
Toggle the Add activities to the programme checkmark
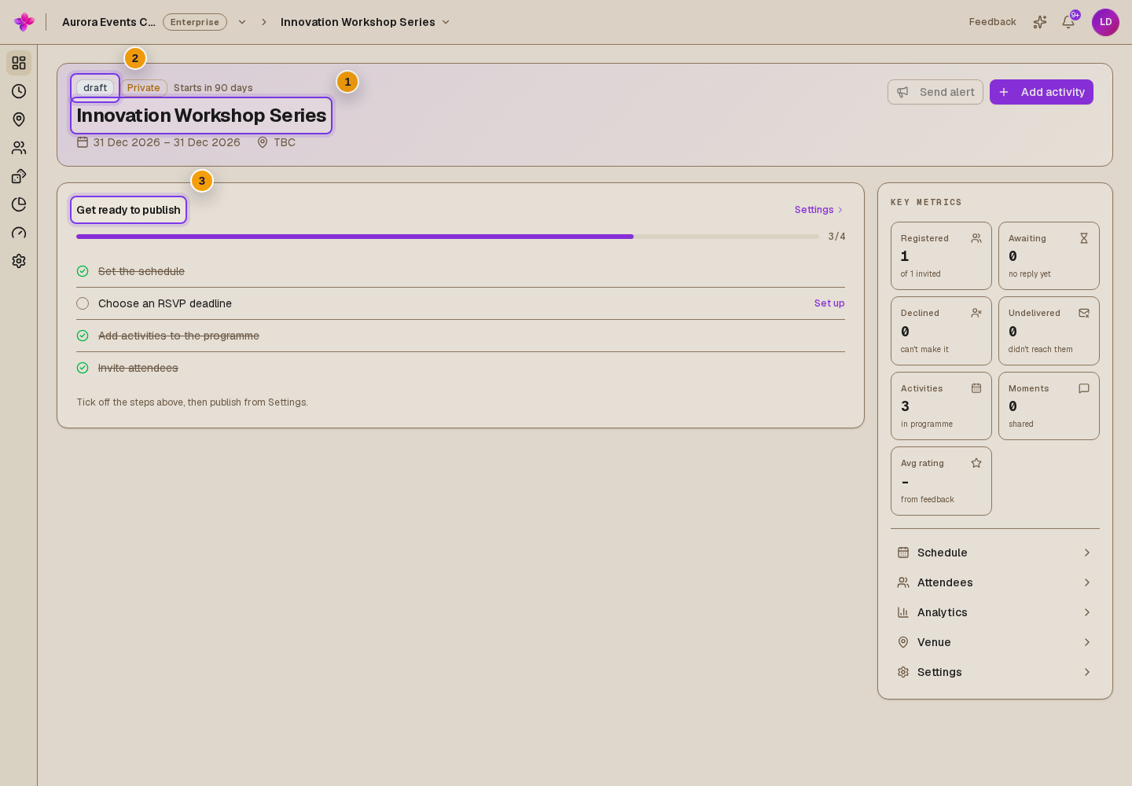click(83, 336)
